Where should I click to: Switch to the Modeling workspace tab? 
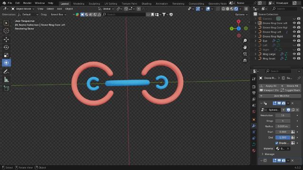tap(79, 4)
